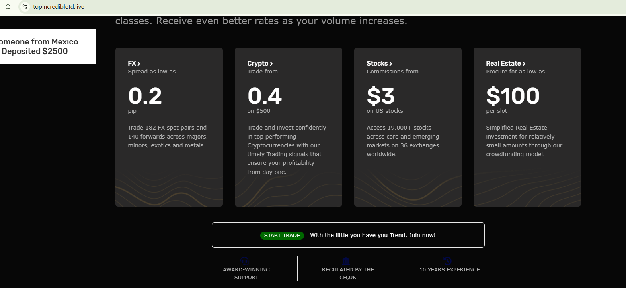626x288 pixels.
Task: Click the clock history icon above 10 Years
Action: click(x=448, y=261)
